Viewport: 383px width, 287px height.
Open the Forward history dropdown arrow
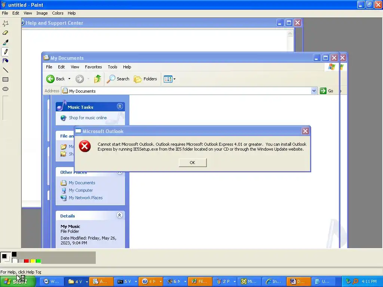88,79
